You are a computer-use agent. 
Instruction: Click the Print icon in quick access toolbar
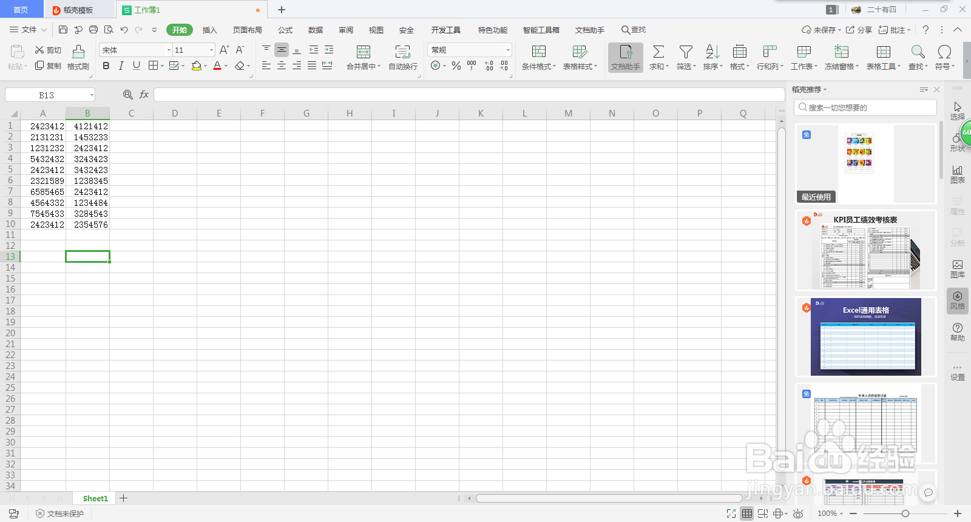[93, 30]
